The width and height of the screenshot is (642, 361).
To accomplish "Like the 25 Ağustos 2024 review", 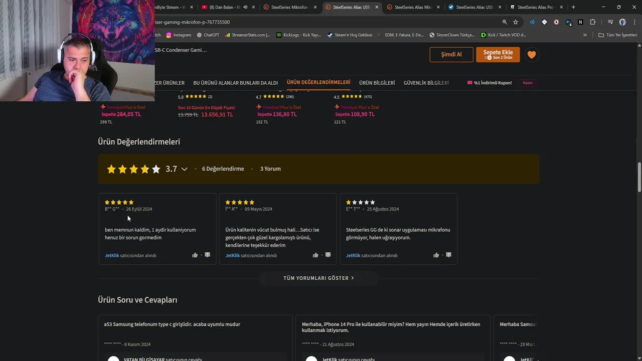I will (436, 255).
